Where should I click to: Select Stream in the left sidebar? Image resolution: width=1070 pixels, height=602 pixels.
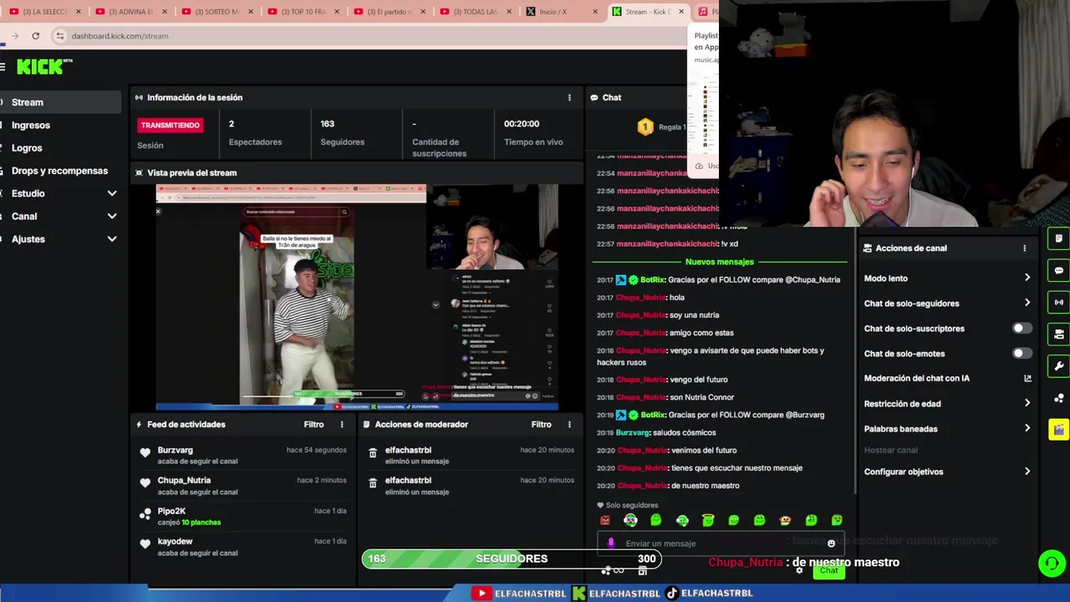pyautogui.click(x=60, y=102)
